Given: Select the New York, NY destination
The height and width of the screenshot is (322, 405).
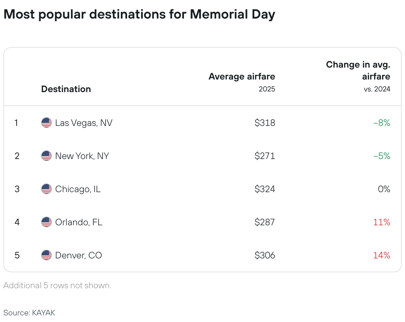Looking at the screenshot, I should click(x=82, y=156).
